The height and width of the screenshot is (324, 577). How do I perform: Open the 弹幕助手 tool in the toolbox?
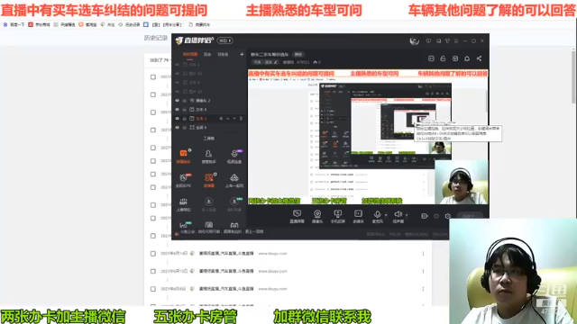183,156
